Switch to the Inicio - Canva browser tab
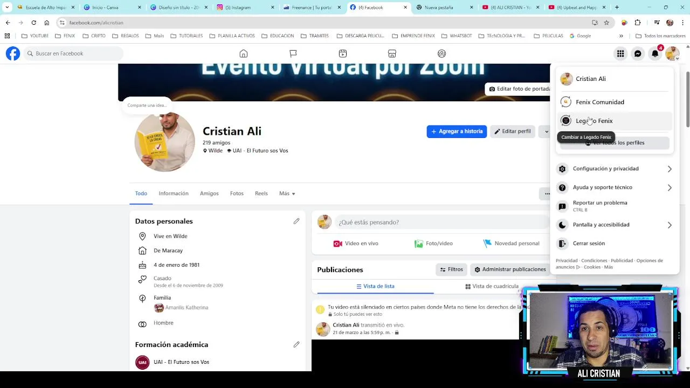This screenshot has width=690, height=388. coord(113,8)
